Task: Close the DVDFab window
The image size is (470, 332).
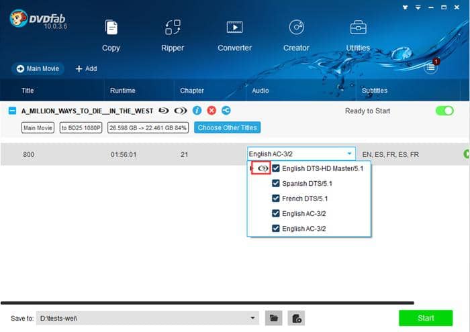Action: [x=457, y=7]
